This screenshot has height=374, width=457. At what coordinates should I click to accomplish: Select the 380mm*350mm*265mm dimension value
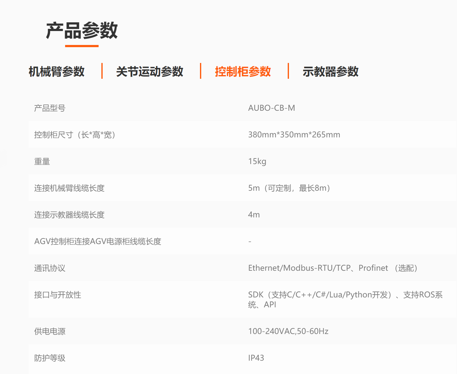(x=294, y=135)
